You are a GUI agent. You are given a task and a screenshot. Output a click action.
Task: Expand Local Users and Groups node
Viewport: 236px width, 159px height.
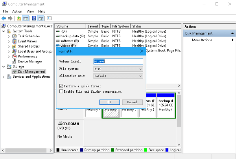click(9, 51)
